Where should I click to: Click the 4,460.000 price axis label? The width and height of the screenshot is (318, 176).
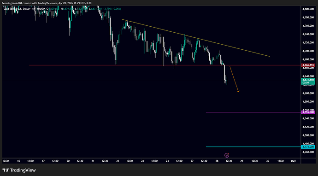point(308,152)
